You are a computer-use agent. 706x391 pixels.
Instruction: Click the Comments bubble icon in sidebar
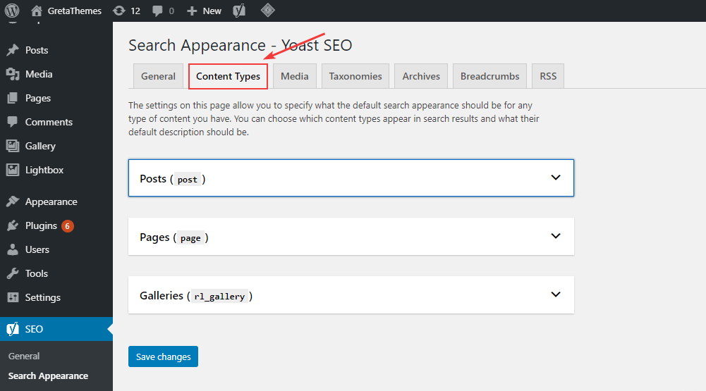(13, 121)
